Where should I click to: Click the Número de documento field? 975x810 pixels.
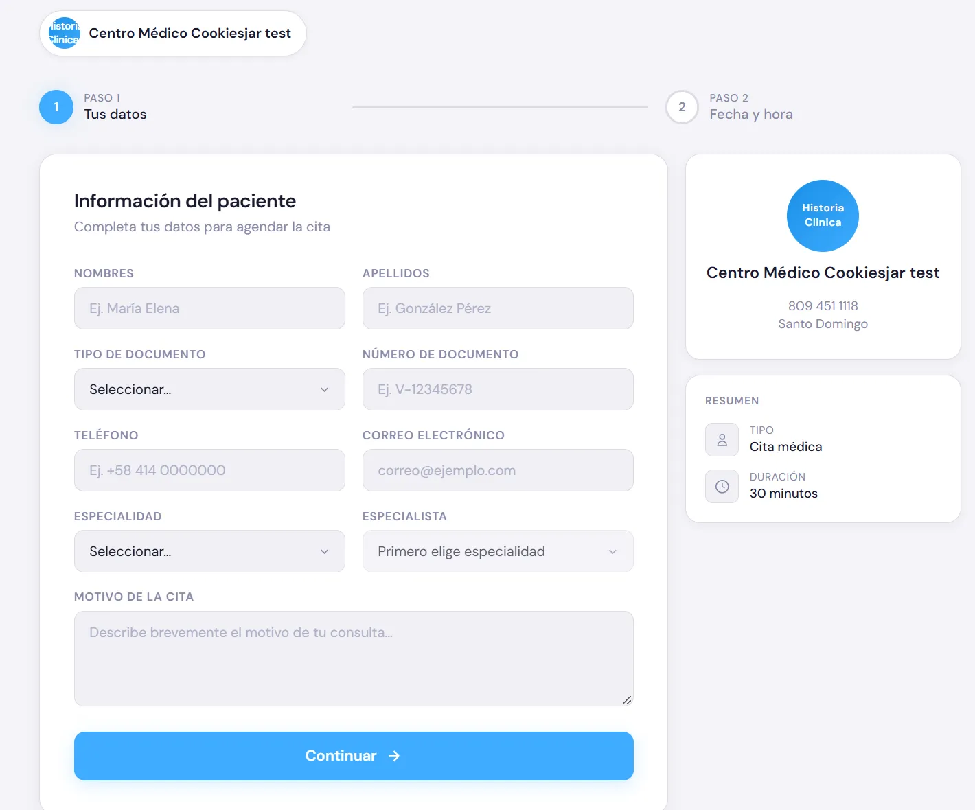pos(498,389)
